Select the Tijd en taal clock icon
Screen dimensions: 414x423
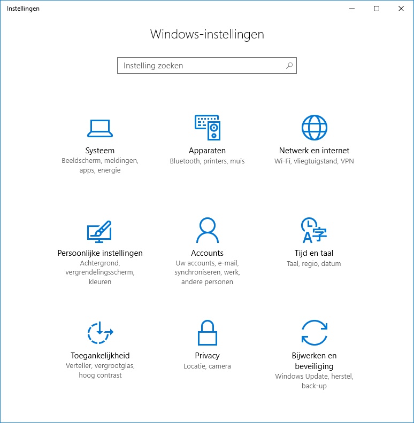(314, 230)
